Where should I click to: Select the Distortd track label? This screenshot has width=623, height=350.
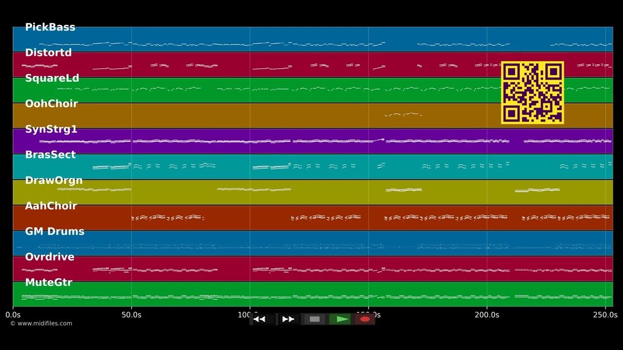click(48, 53)
